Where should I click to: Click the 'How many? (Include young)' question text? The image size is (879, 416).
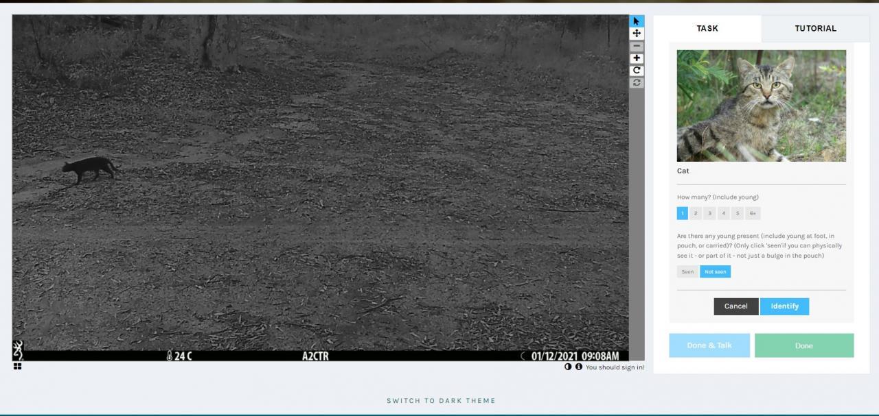pos(718,197)
